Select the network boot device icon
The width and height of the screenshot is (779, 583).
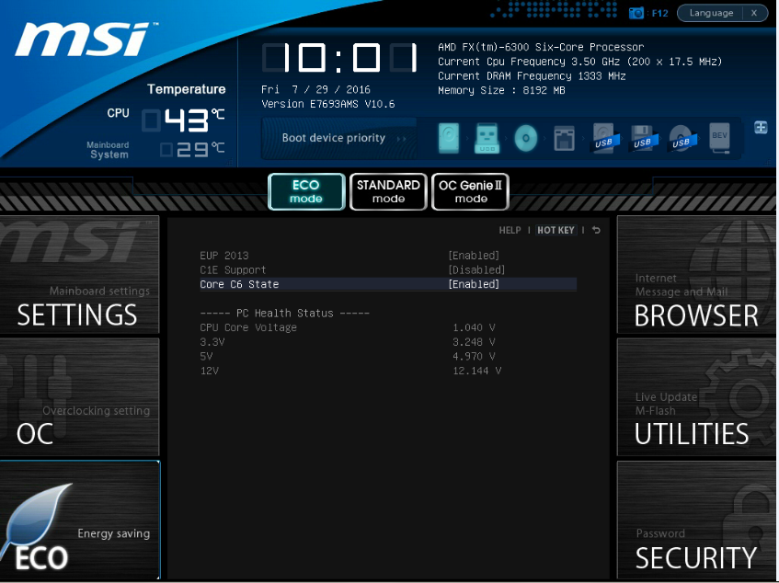565,138
